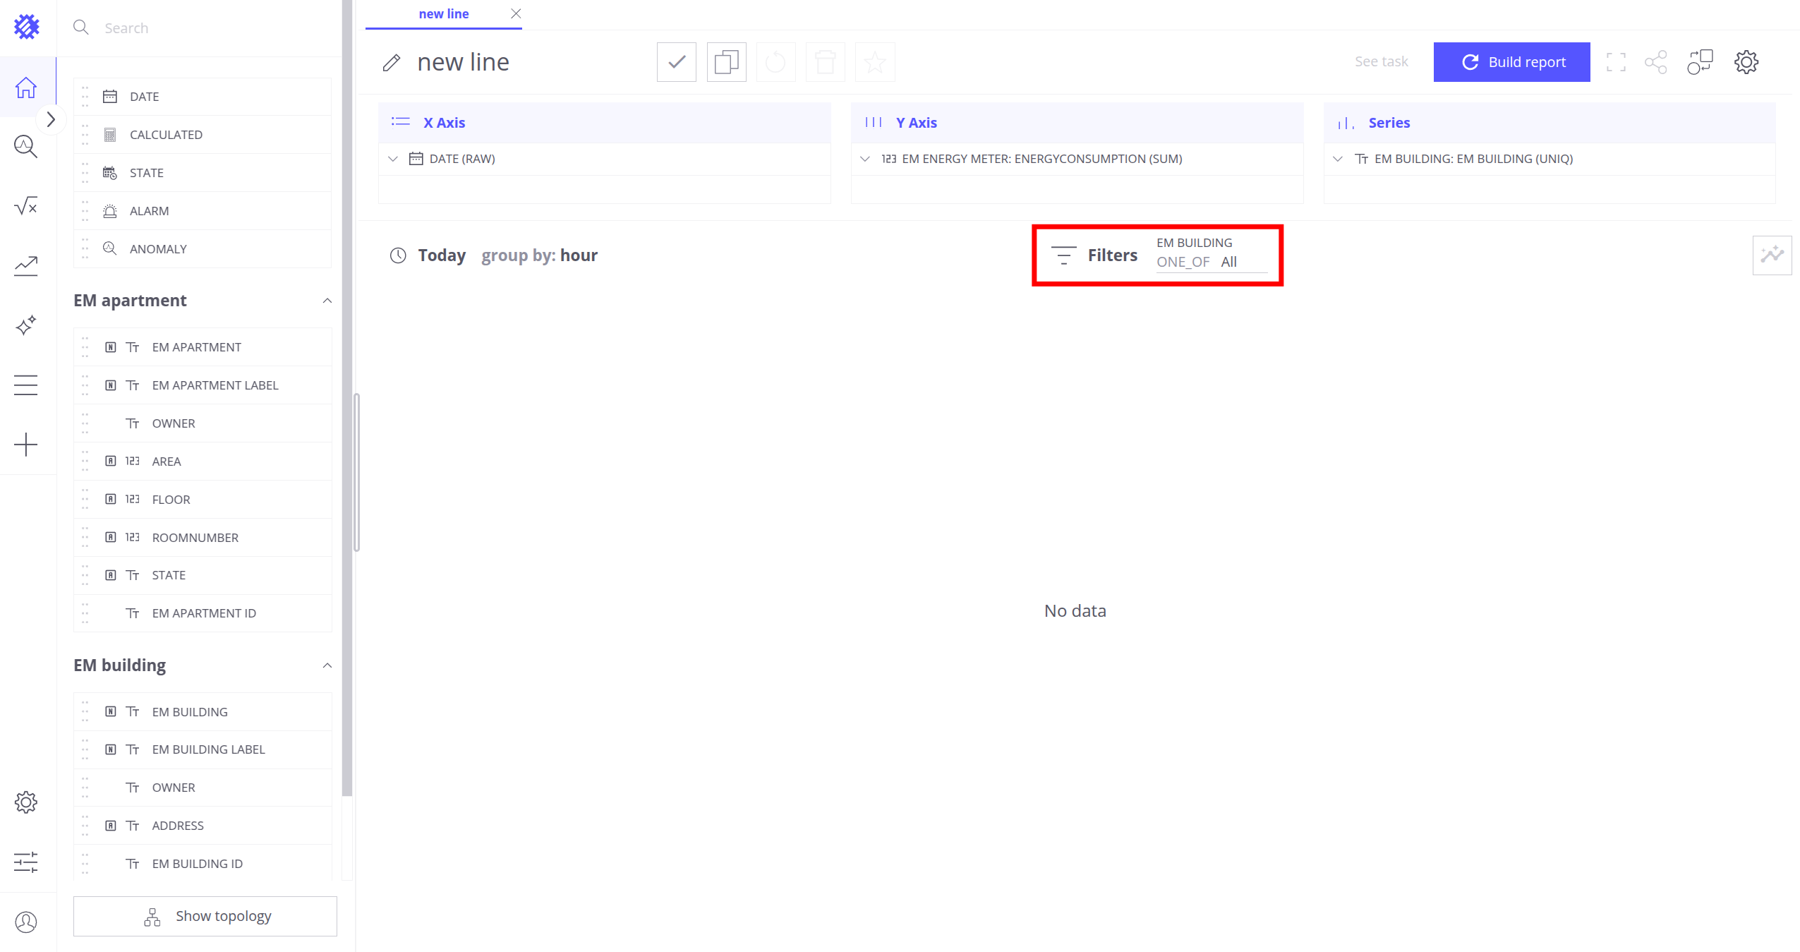Viewport: 1800px width, 952px height.
Task: Click the pencil edit title icon
Action: pyautogui.click(x=392, y=63)
